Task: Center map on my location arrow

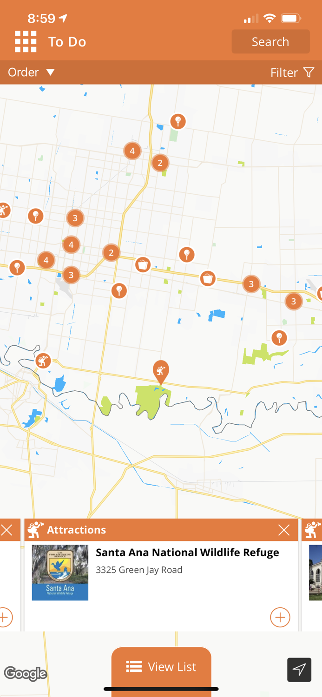Action: (299, 670)
